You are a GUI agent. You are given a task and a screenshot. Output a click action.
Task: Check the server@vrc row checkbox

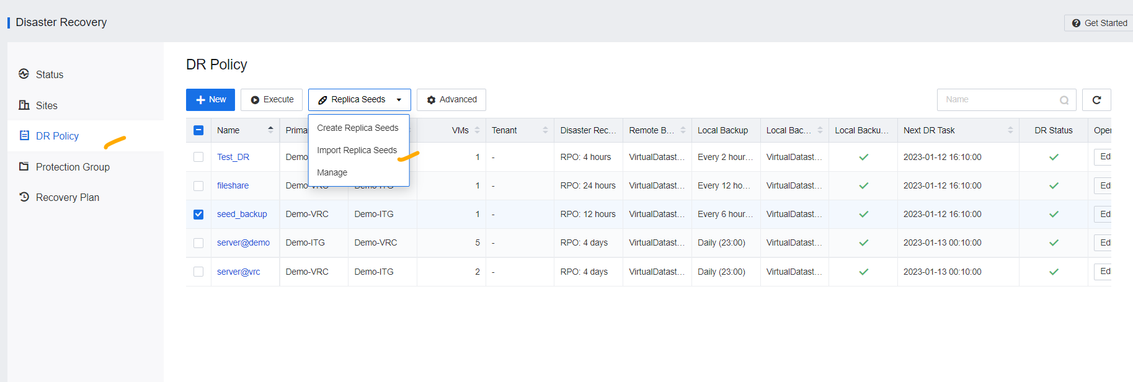point(198,272)
